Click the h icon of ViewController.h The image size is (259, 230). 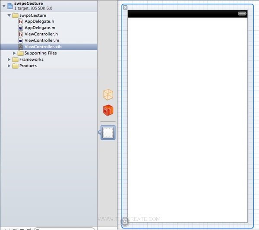[20, 34]
